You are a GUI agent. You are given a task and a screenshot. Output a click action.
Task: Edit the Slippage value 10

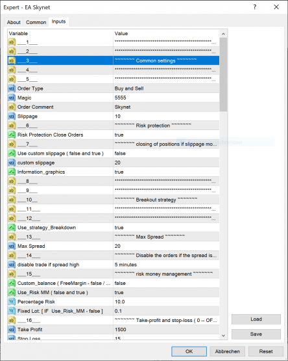166,116
